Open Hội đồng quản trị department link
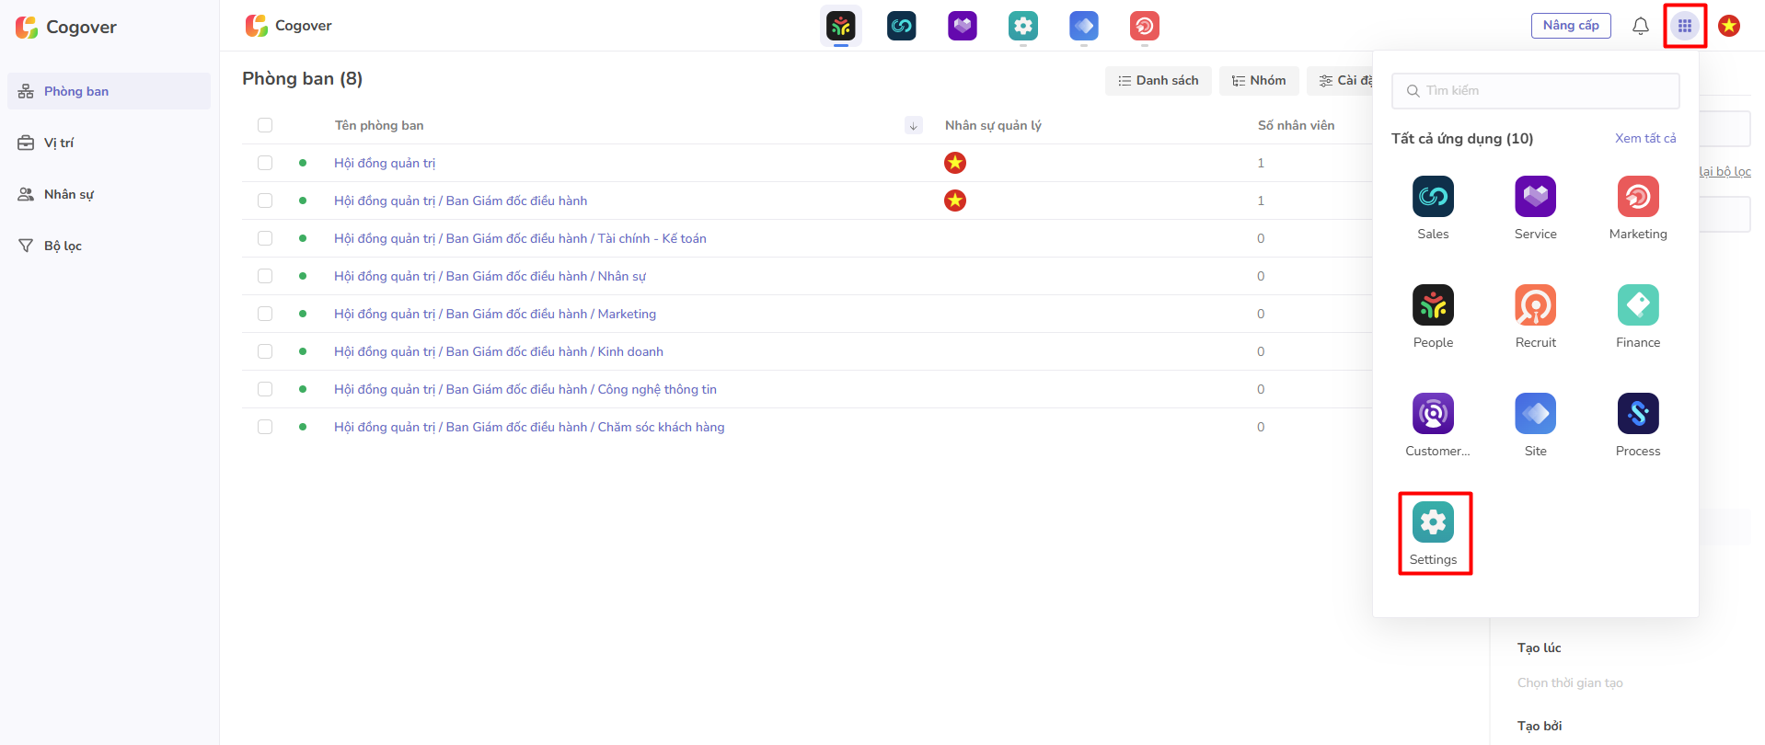This screenshot has height=745, width=1765. [385, 163]
